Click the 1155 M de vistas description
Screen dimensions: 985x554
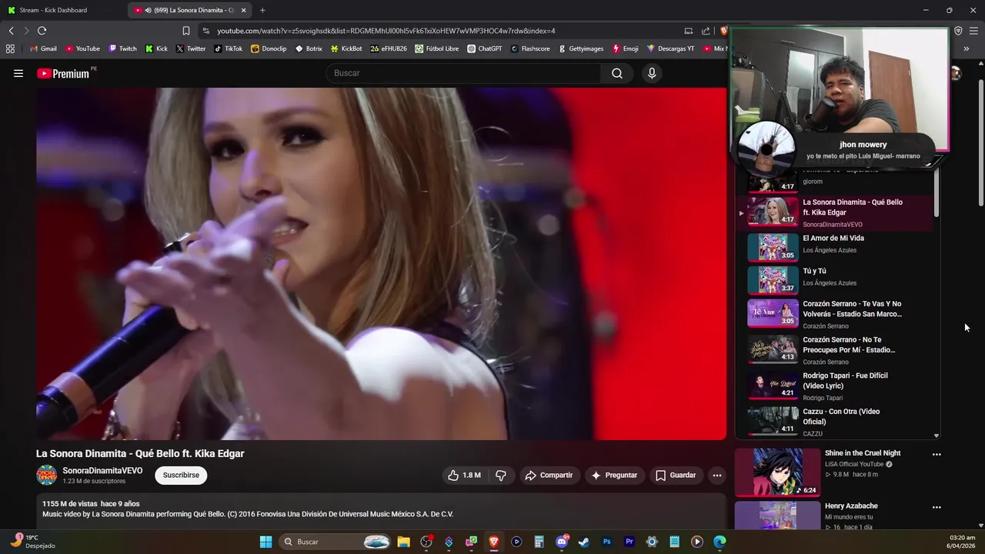click(x=91, y=504)
